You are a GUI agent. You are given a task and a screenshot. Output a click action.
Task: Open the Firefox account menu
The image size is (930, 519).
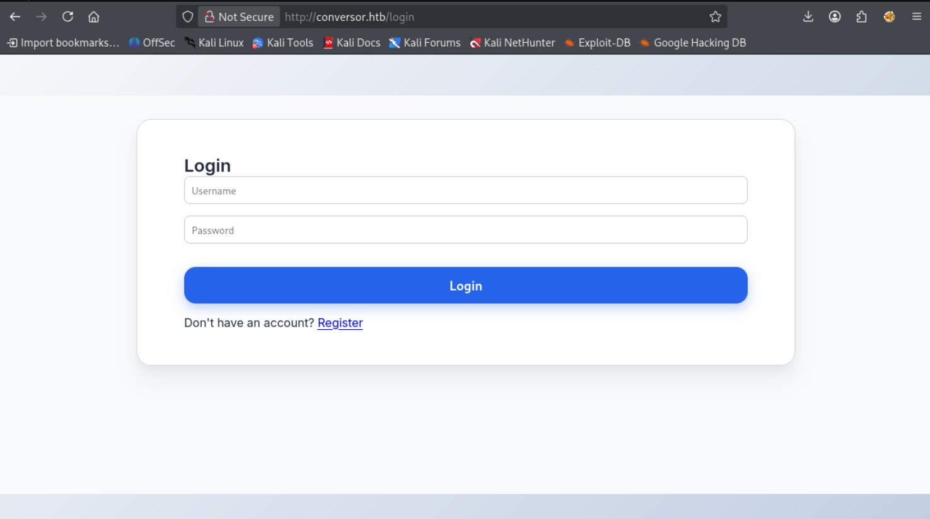click(835, 16)
